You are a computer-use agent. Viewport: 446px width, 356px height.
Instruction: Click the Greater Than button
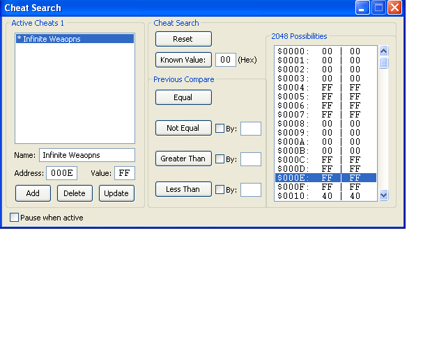tap(183, 159)
